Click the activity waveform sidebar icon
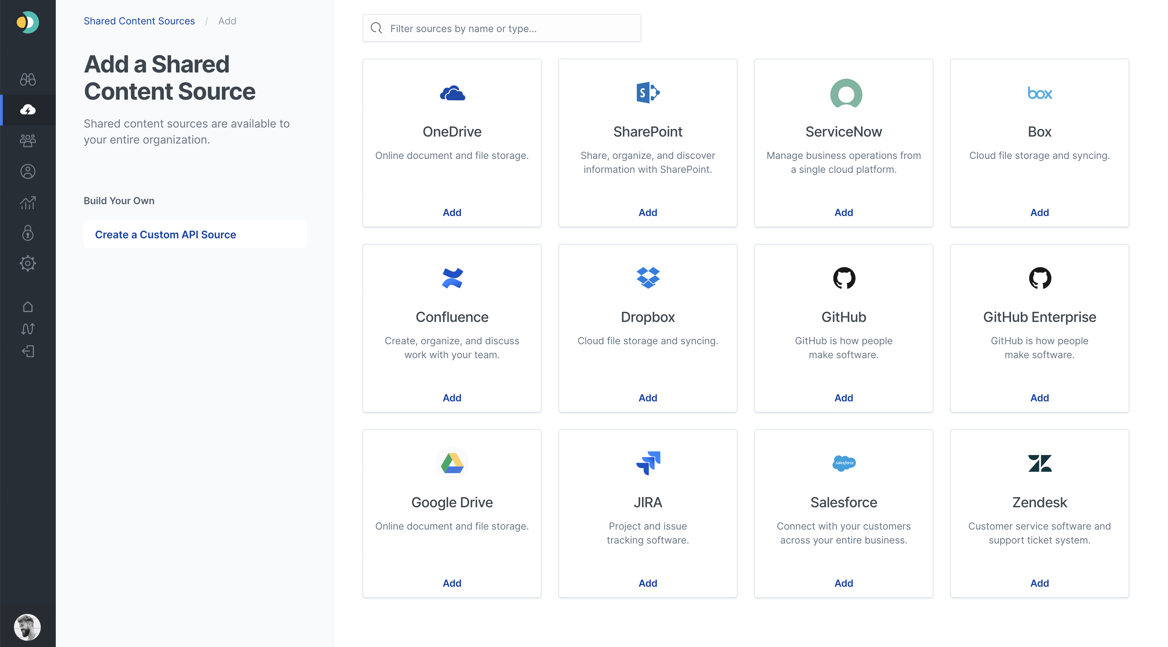Screen dimensions: 1168x647 [28, 329]
